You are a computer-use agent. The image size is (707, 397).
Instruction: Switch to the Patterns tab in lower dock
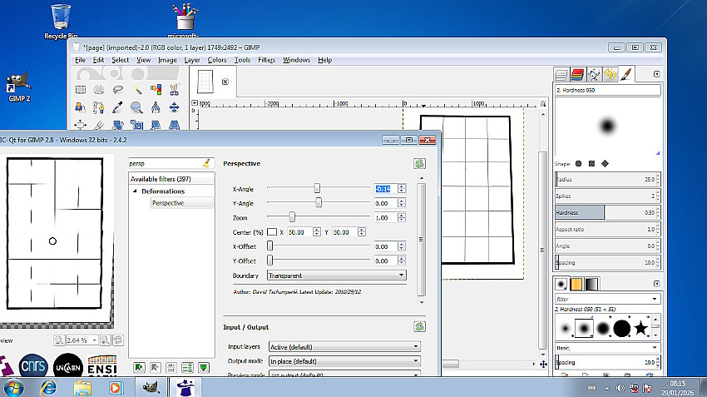576,284
